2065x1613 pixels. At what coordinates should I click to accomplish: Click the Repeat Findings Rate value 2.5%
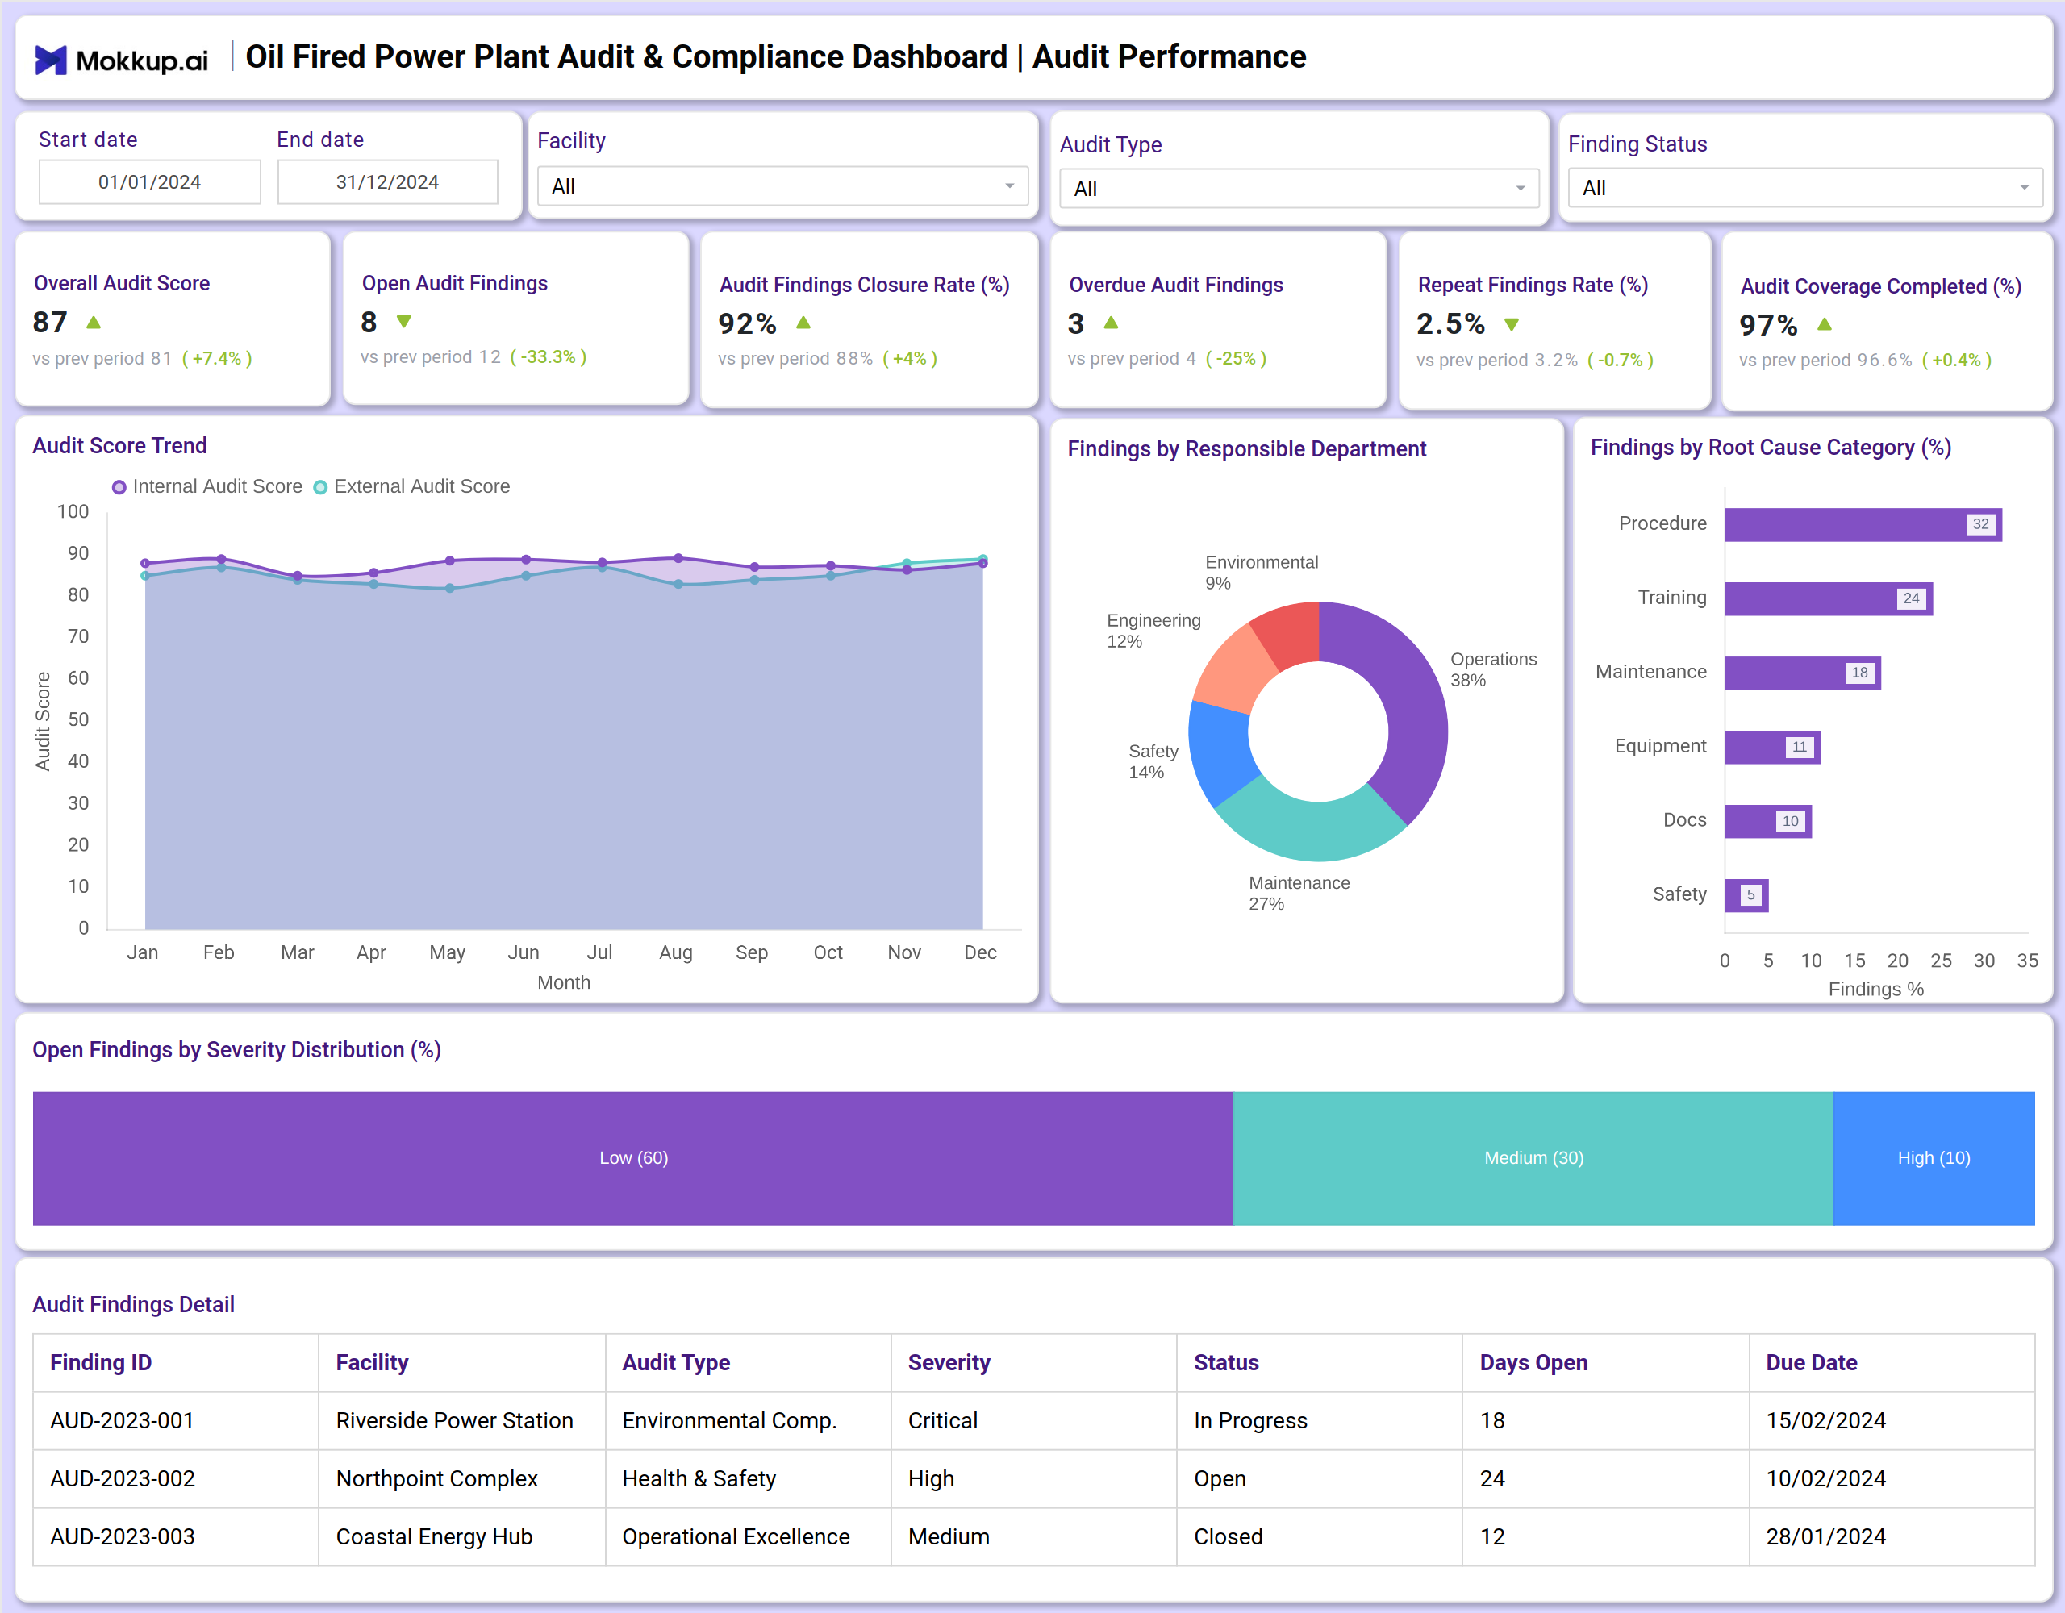[x=1450, y=324]
